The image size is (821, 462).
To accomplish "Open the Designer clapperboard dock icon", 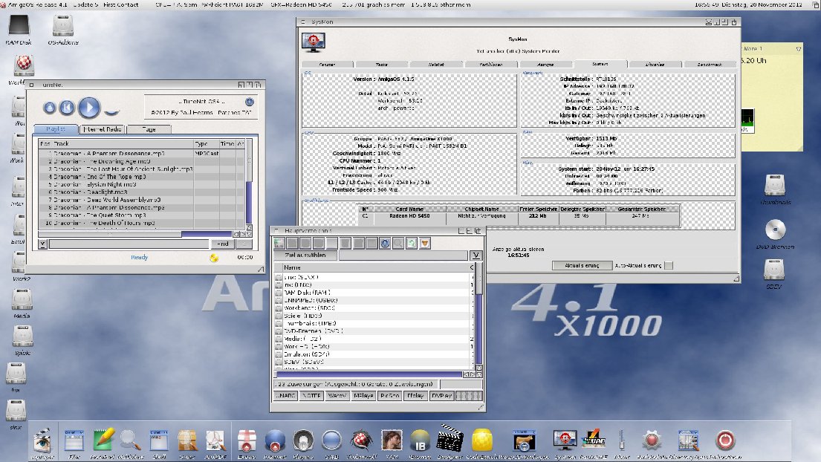I will (450, 440).
